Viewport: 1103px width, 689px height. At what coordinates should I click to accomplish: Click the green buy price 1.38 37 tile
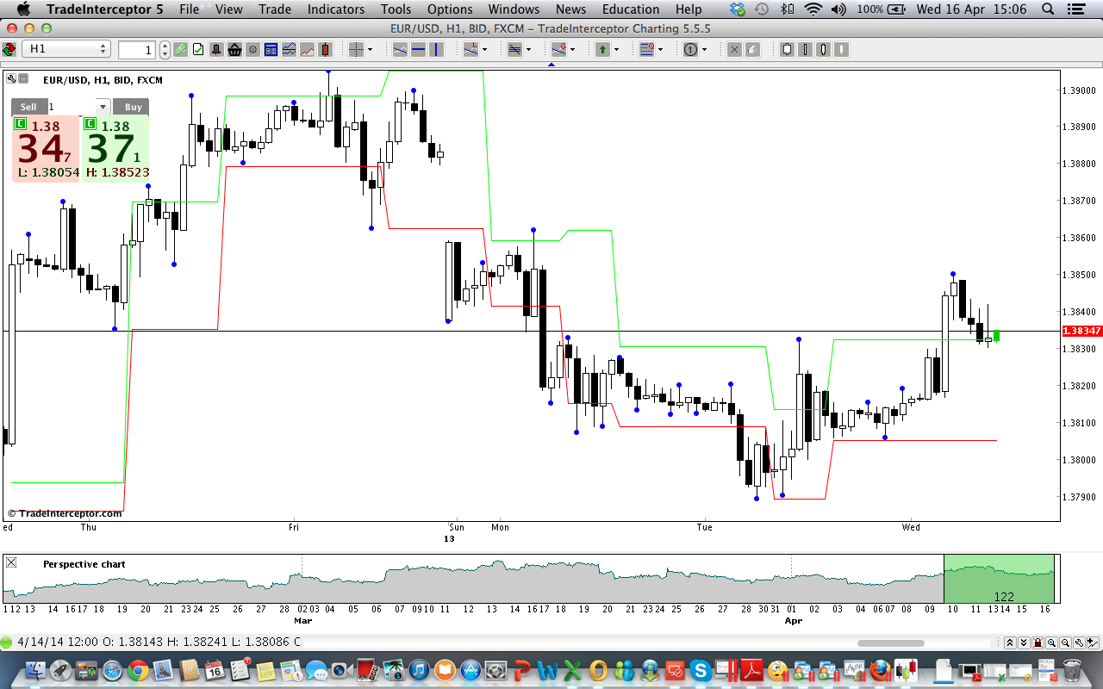click(115, 148)
